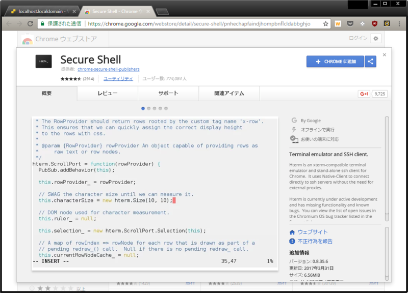This screenshot has width=408, height=293.
Task: Click the browser forward arrow
Action: 19,24
